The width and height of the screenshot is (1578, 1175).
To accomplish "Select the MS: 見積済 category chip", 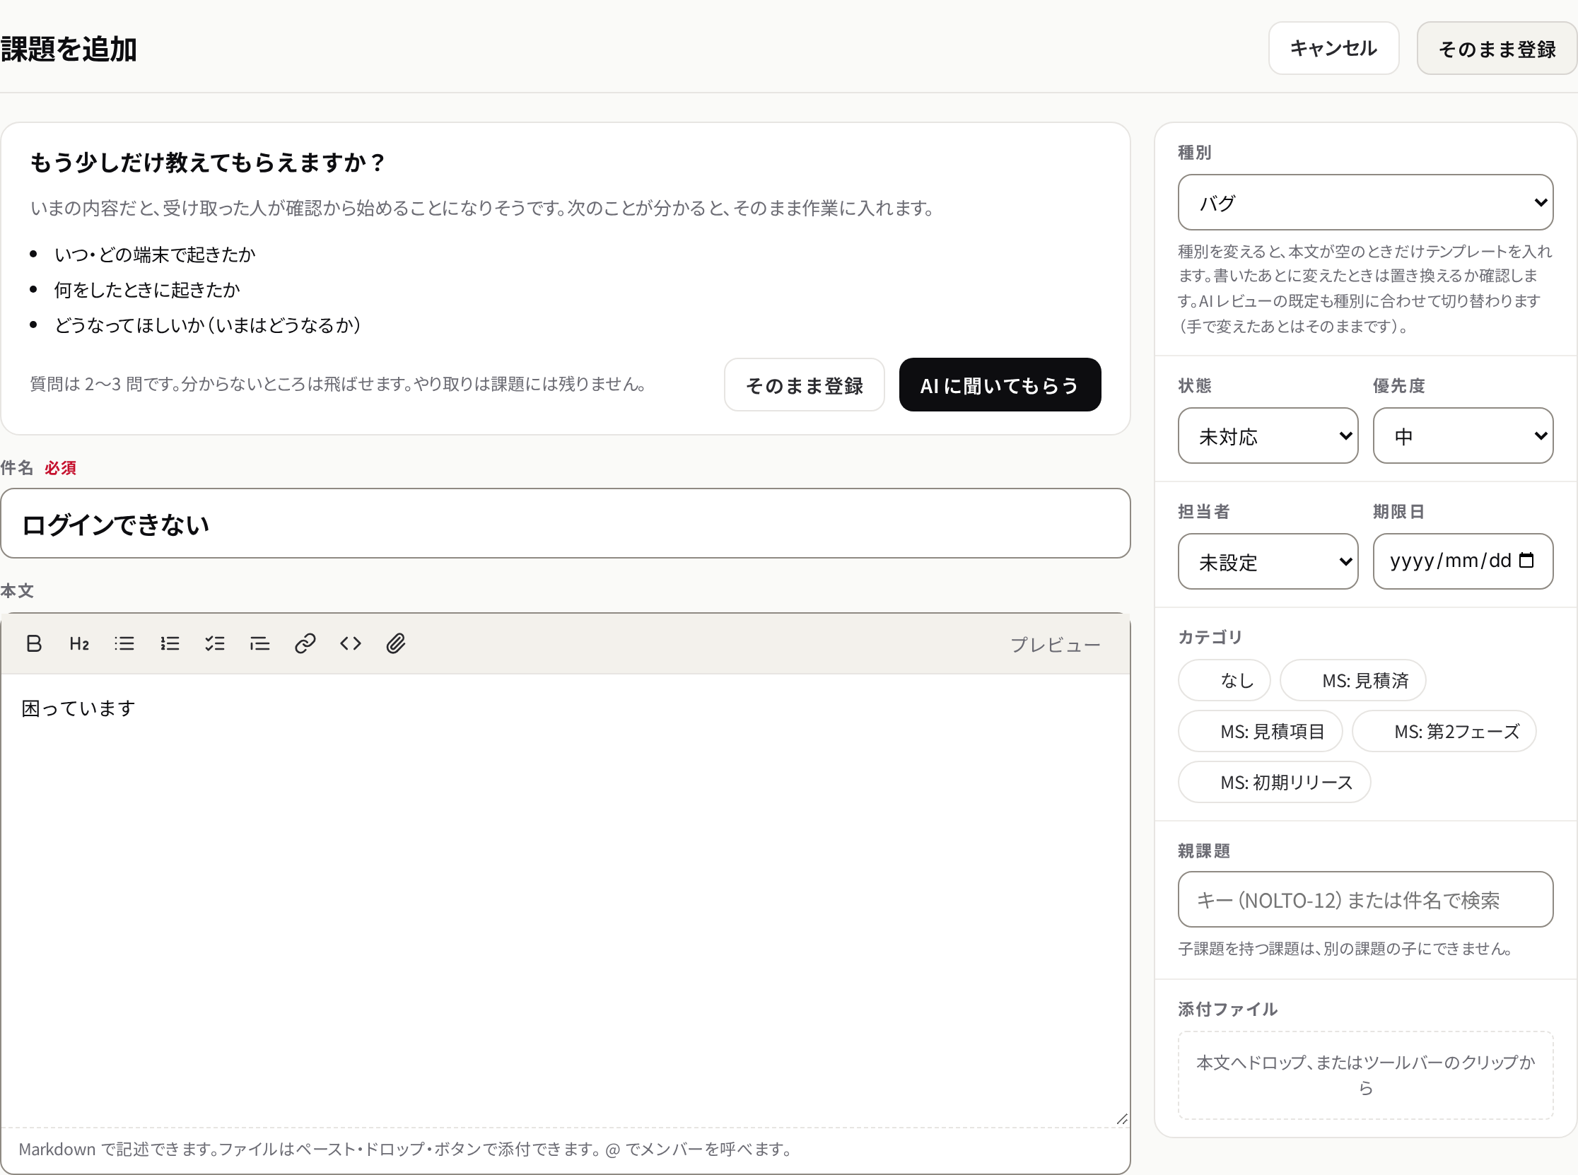I will (1352, 681).
